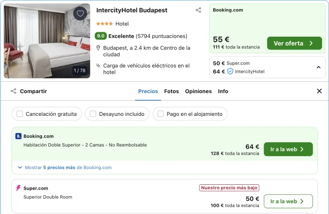Click the Compartir share icon

coord(14,91)
